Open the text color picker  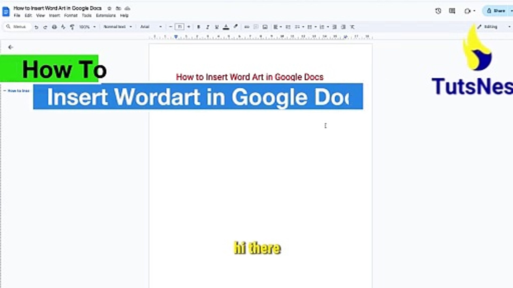(226, 27)
